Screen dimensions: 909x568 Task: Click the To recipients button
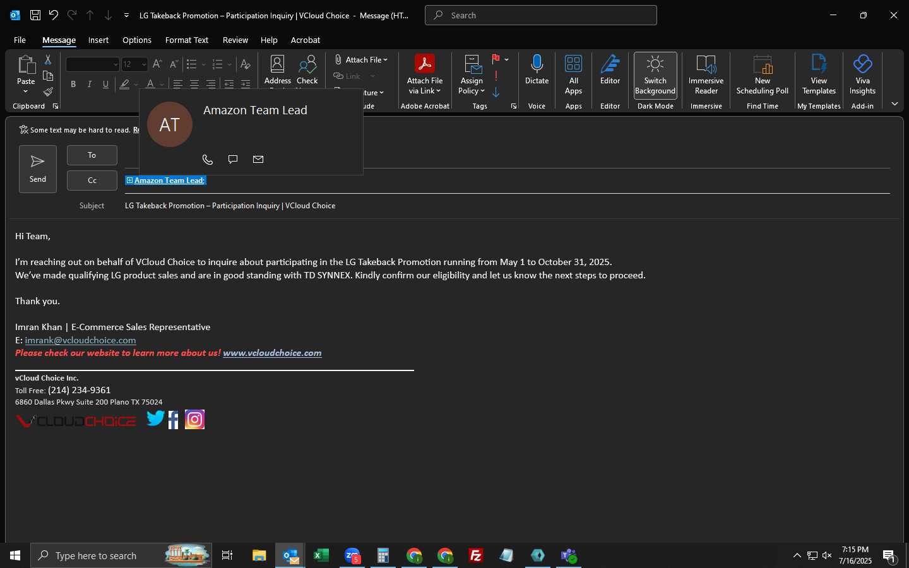coord(92,155)
